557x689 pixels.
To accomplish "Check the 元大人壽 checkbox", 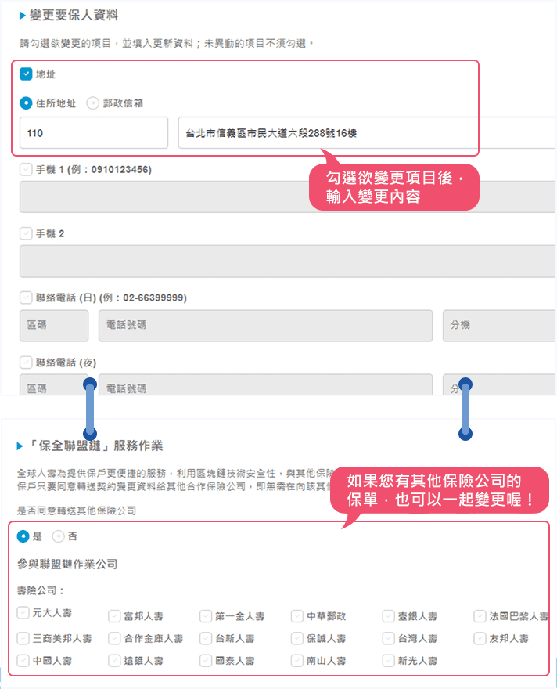I will click(23, 612).
